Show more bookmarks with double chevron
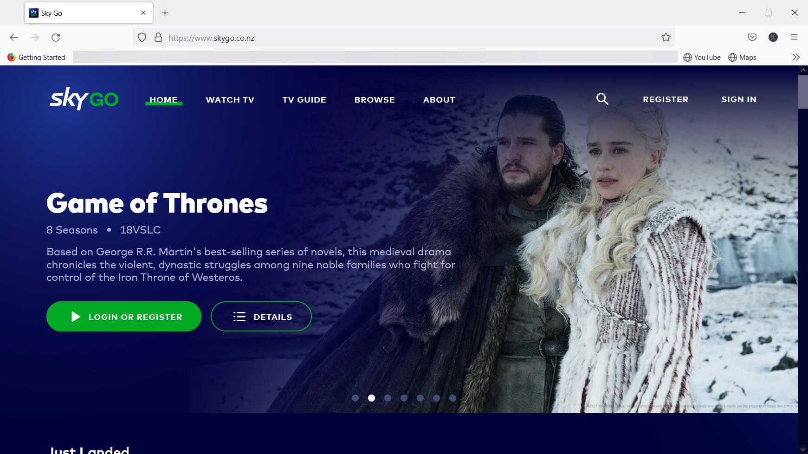 (x=796, y=57)
